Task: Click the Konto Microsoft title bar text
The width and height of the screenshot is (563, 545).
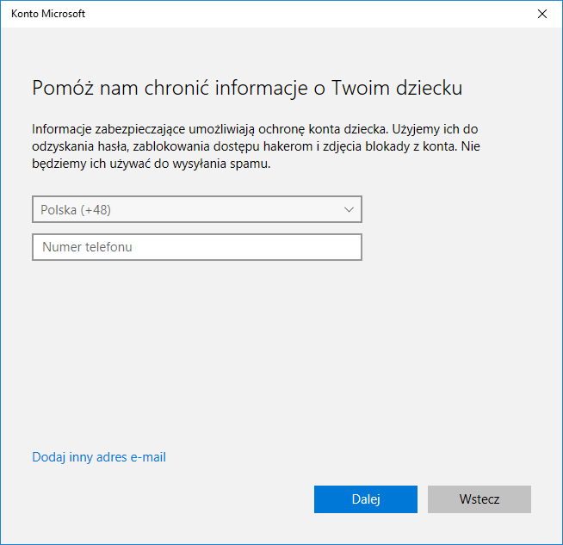Action: coord(48,15)
